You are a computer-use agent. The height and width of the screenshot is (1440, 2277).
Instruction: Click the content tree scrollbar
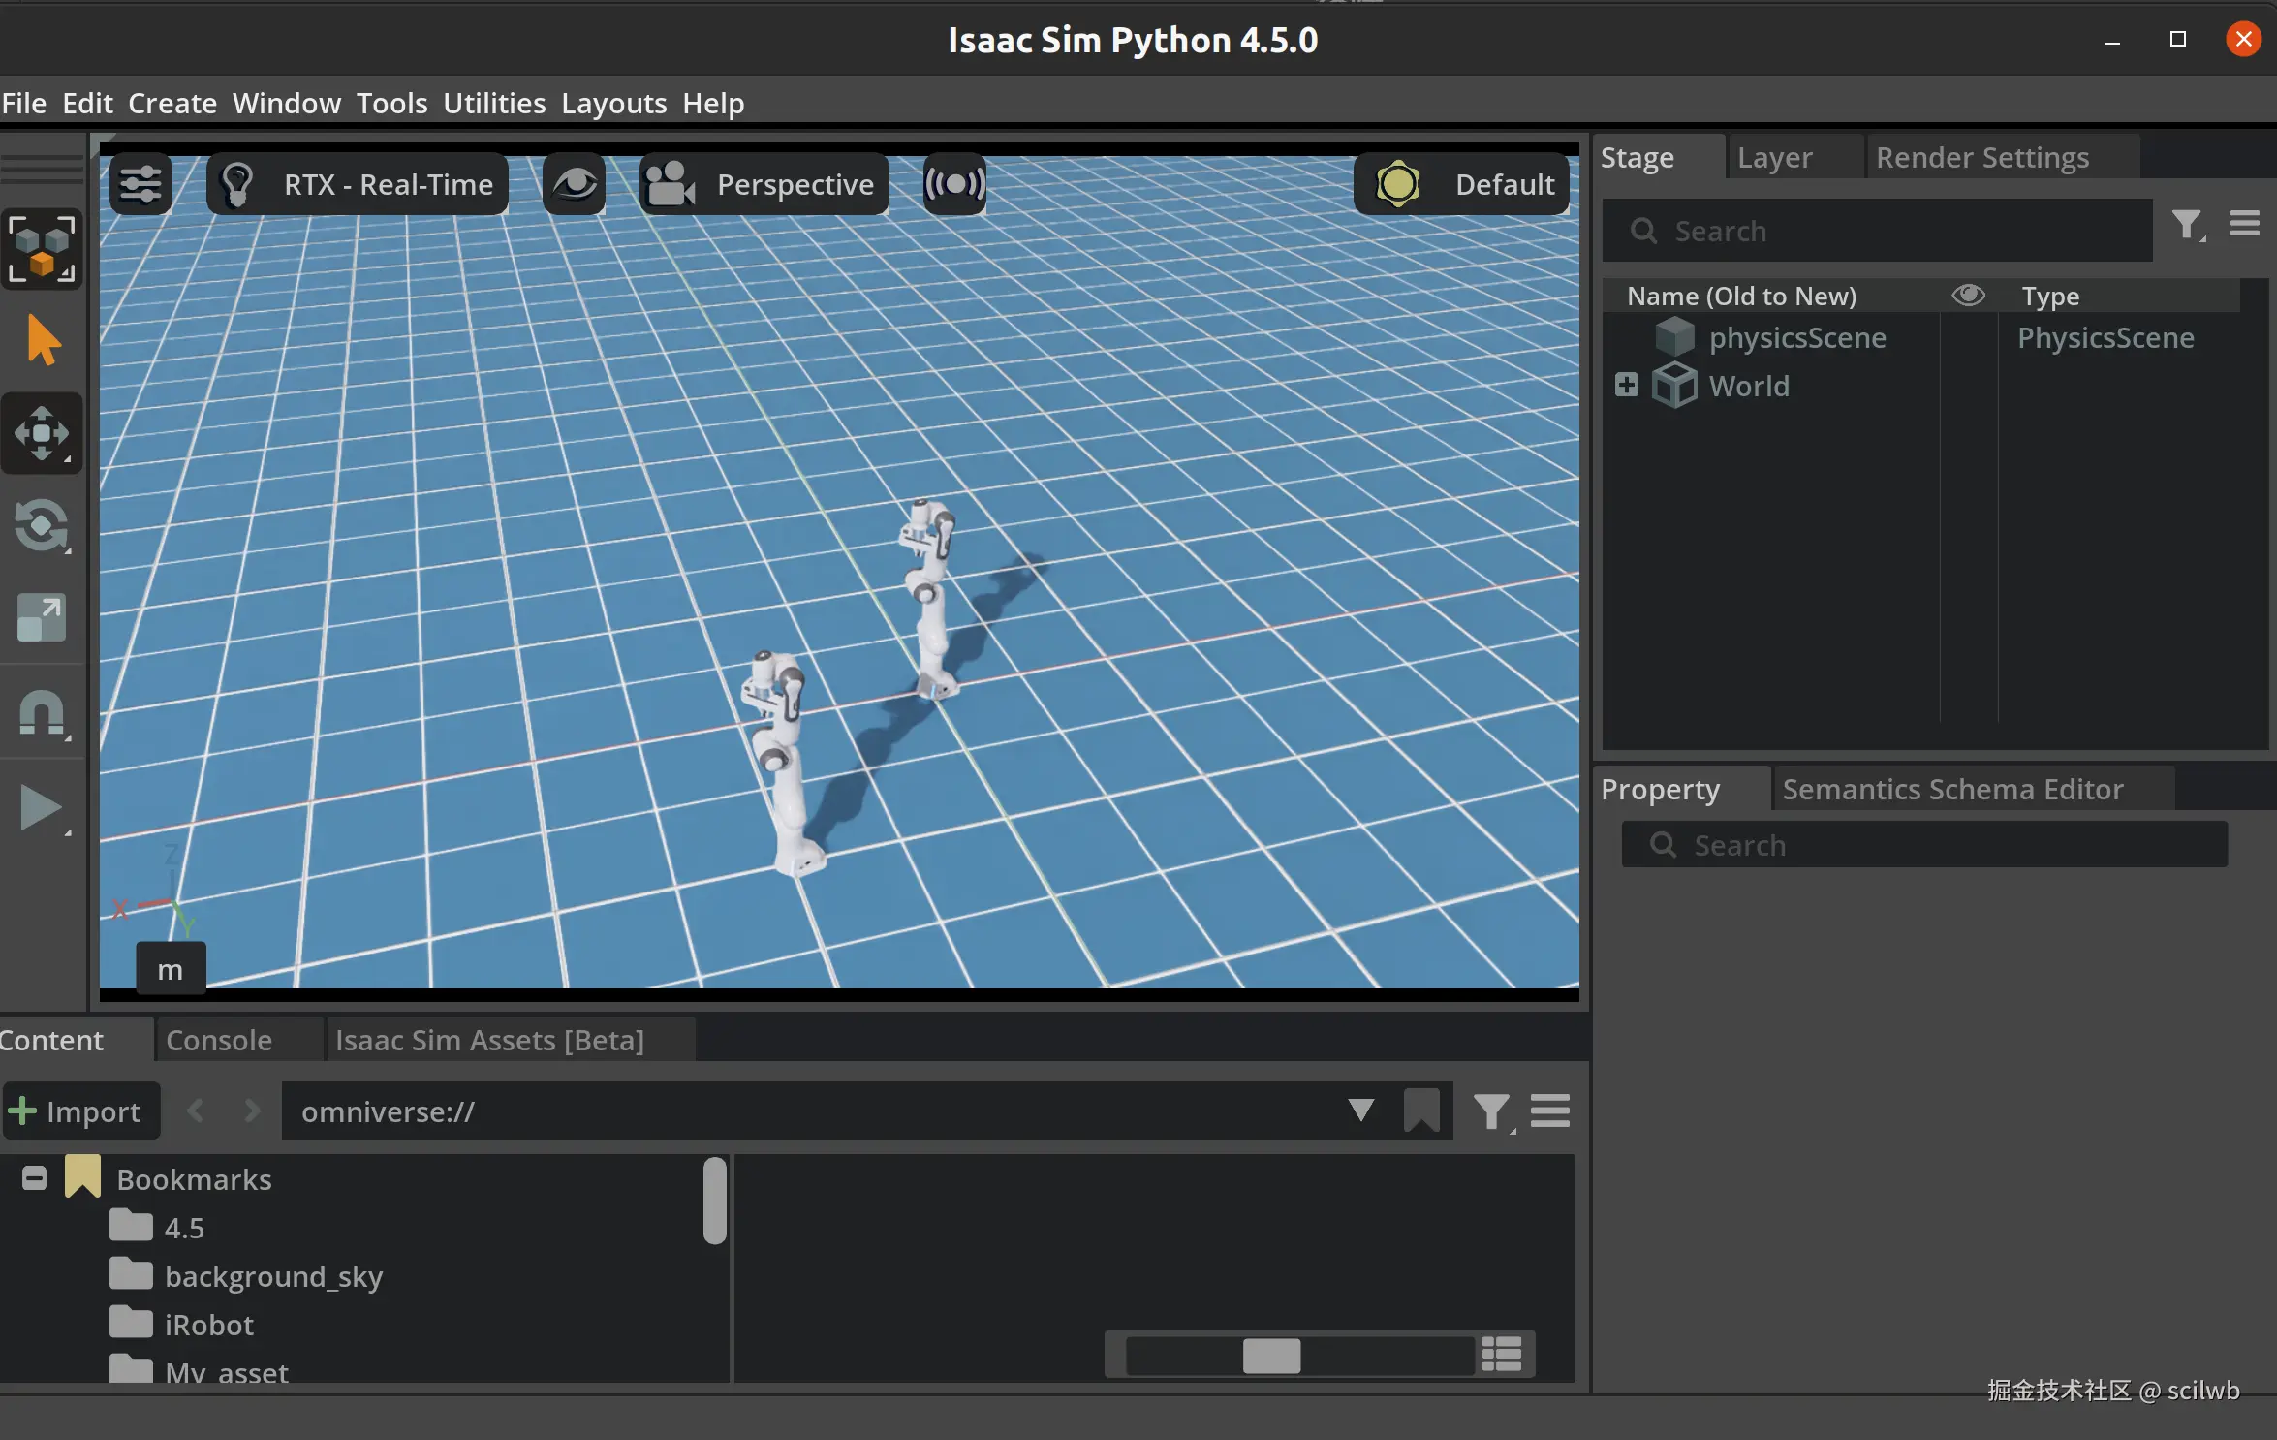(715, 1200)
